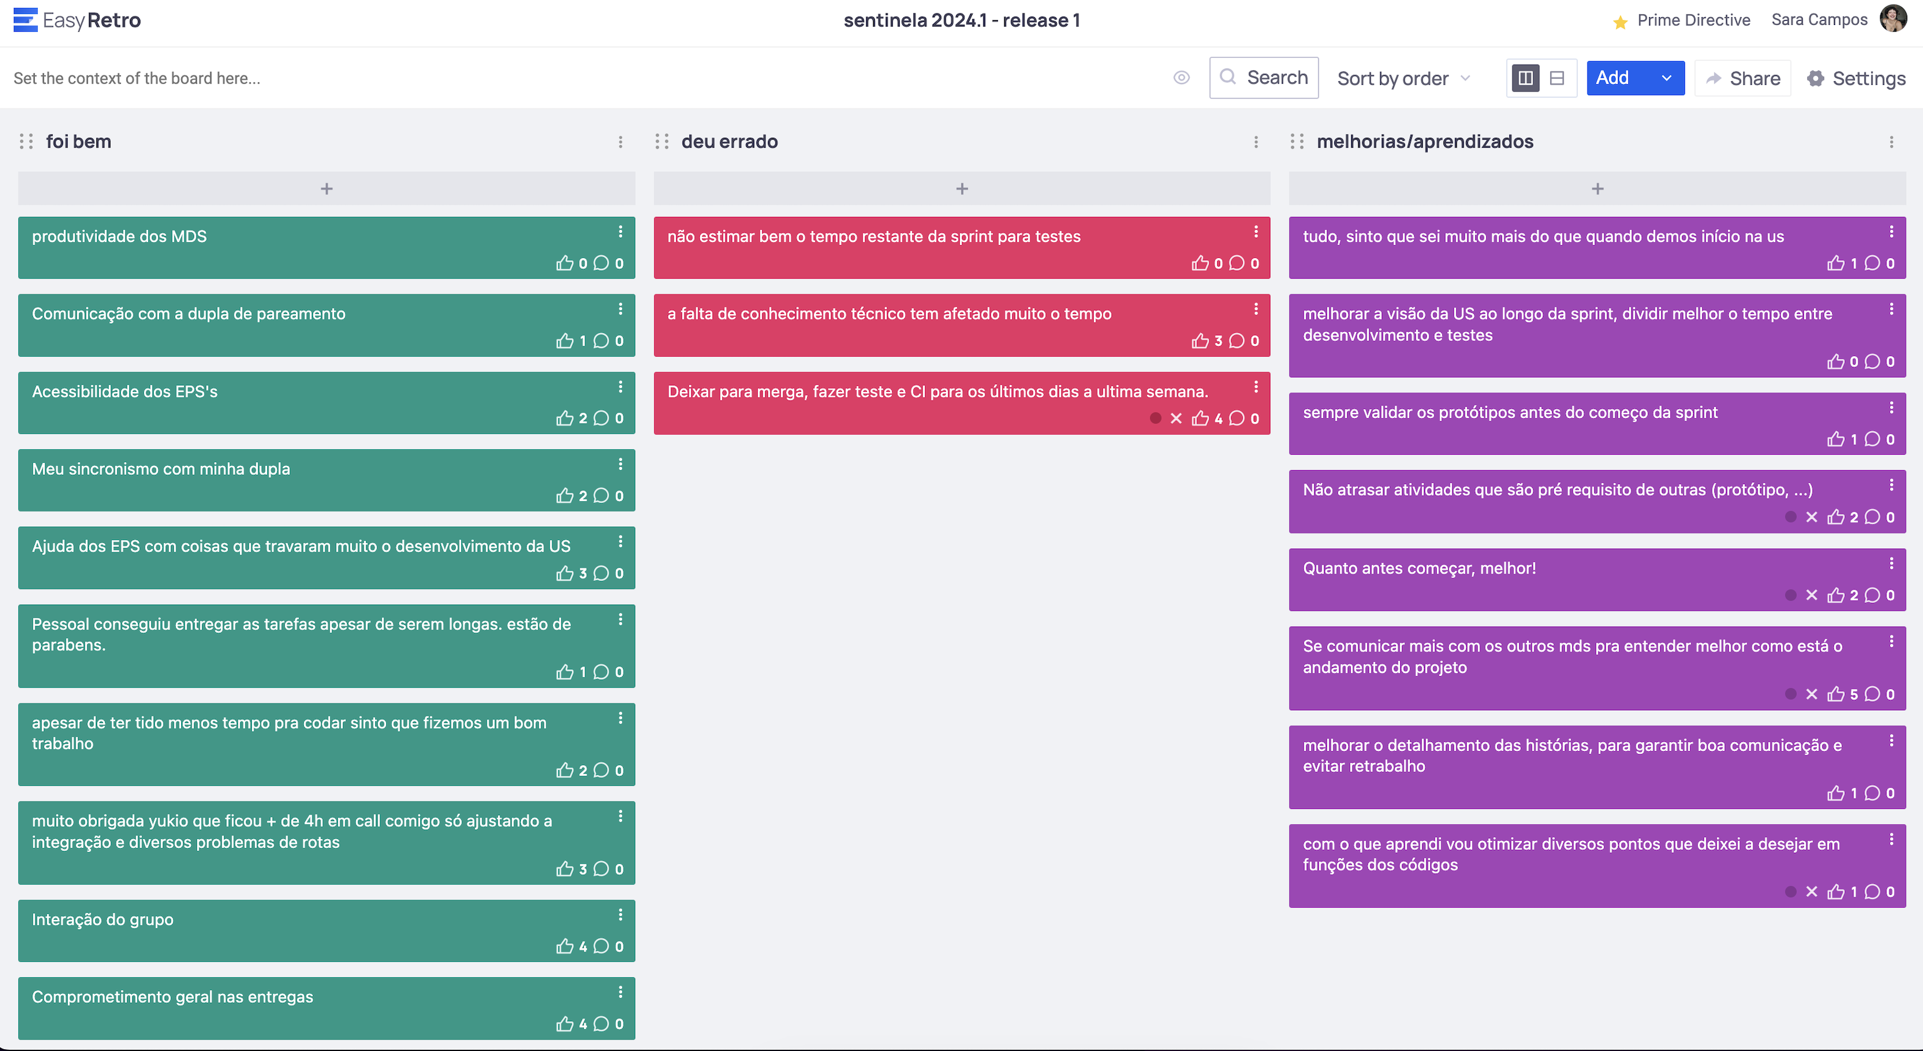
Task: Click the EasyRetro logo
Action: point(77,20)
